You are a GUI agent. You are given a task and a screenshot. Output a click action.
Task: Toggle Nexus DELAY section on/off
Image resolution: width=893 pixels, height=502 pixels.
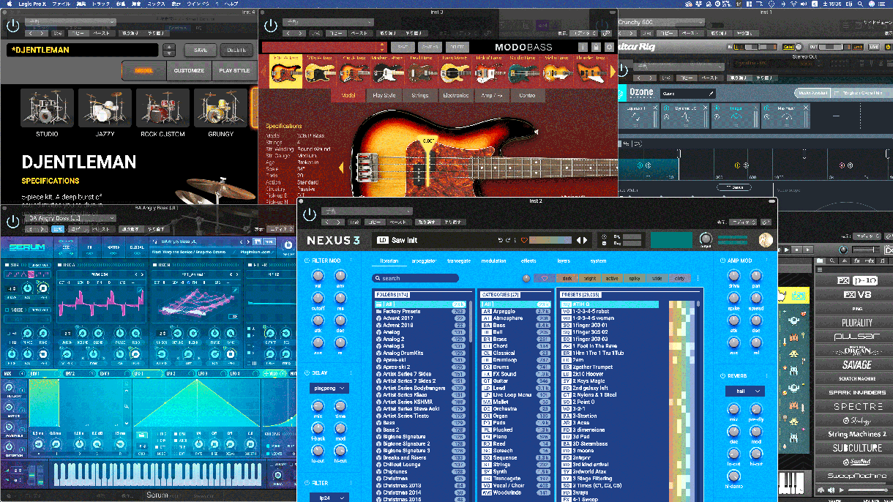point(307,372)
